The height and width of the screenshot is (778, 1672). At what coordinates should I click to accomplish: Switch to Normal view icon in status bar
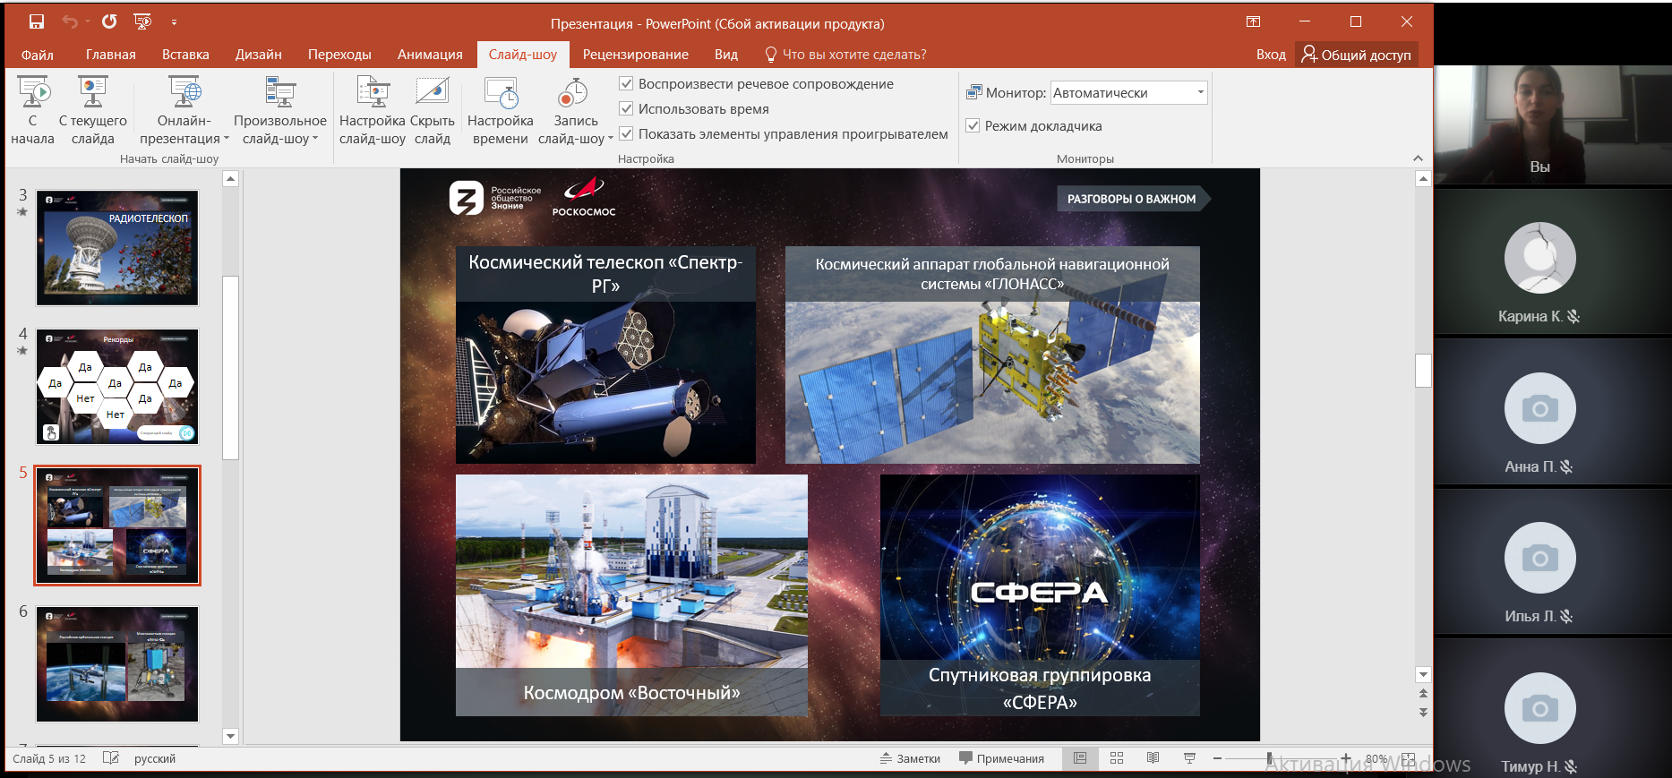[x=1080, y=758]
